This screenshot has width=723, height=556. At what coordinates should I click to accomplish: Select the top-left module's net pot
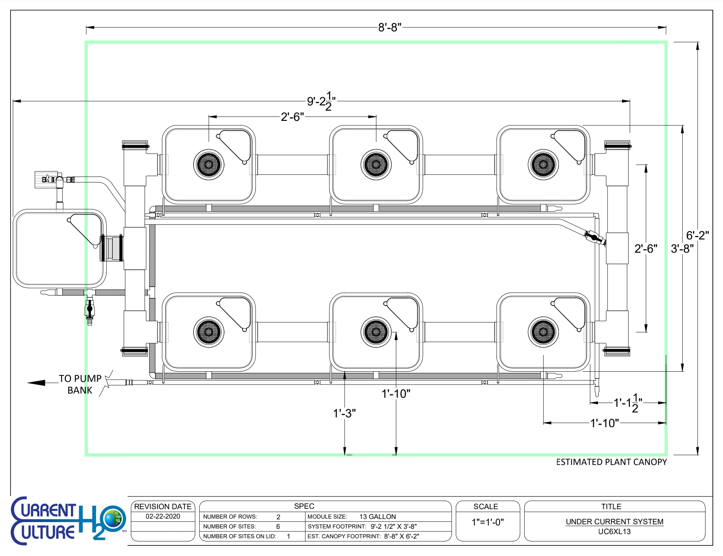(x=209, y=165)
